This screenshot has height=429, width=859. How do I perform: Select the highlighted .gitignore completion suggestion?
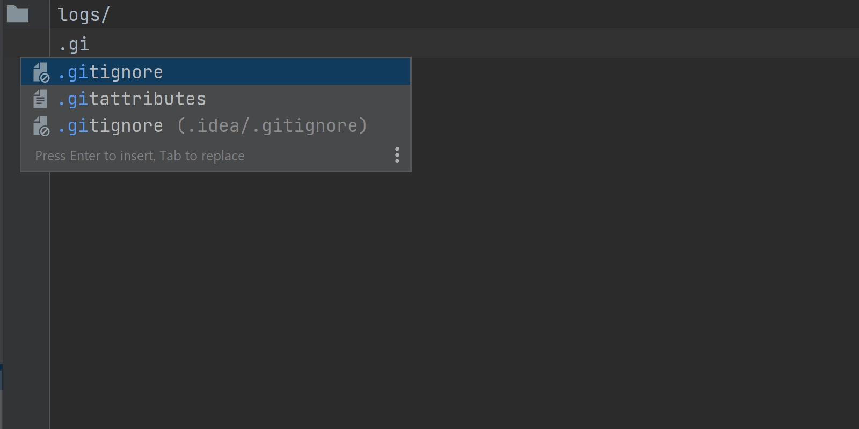[x=216, y=72]
